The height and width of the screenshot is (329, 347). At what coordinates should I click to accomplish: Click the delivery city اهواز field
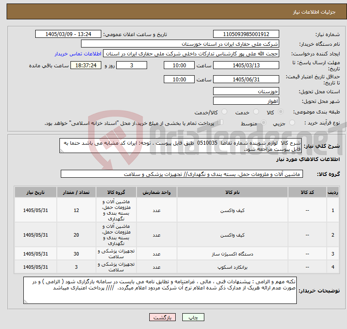pyautogui.click(x=246, y=101)
